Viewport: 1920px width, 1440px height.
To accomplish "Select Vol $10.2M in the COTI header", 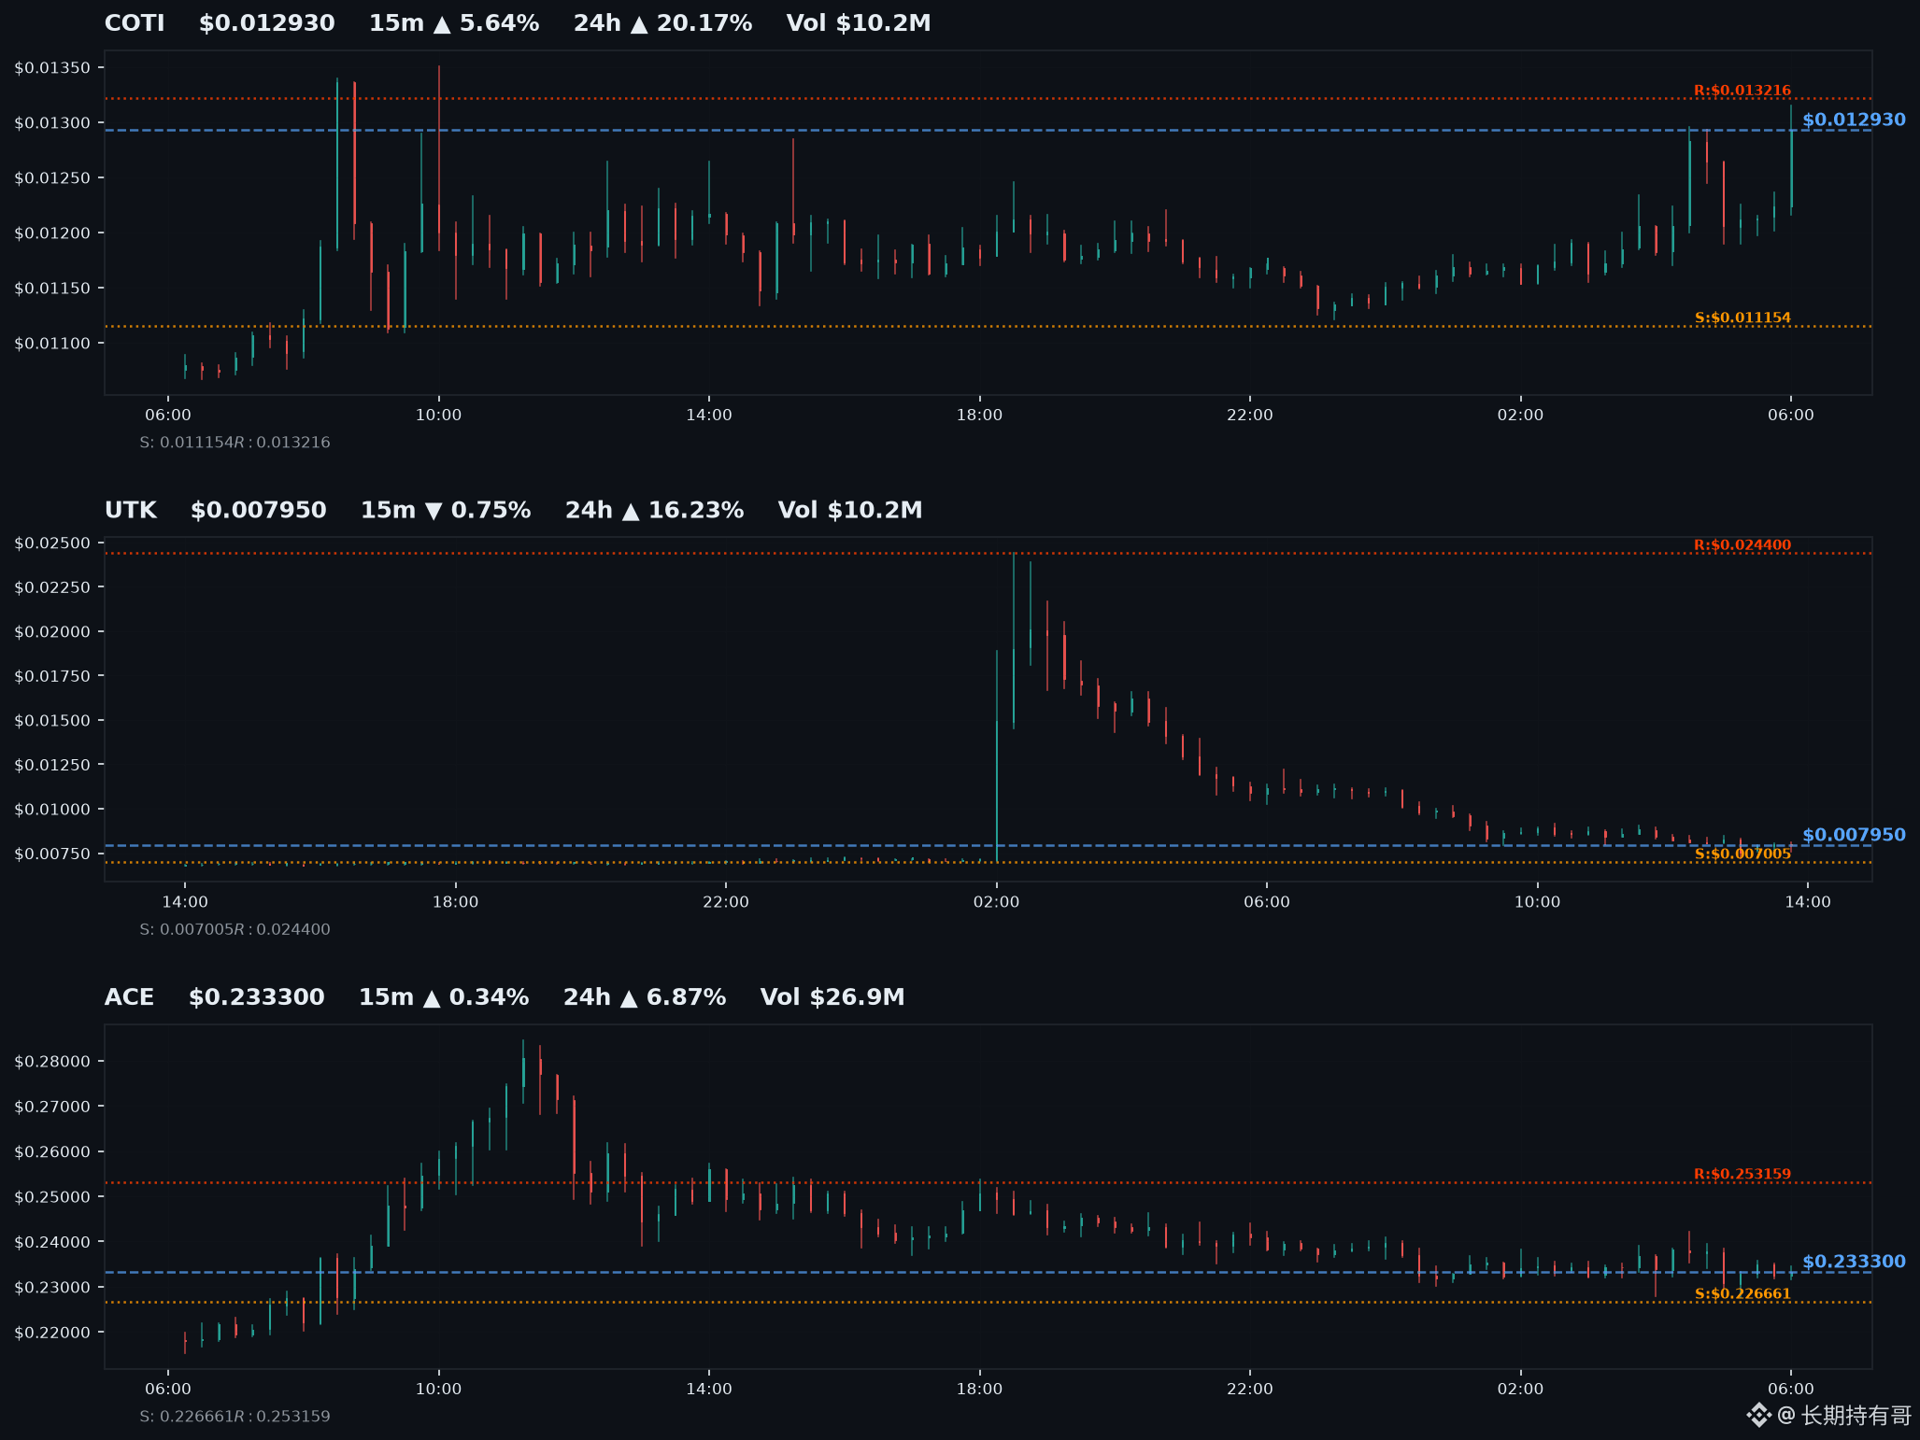I will click(859, 23).
